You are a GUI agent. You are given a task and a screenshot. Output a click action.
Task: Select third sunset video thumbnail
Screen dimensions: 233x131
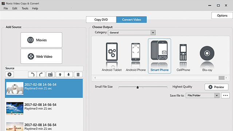15,127
